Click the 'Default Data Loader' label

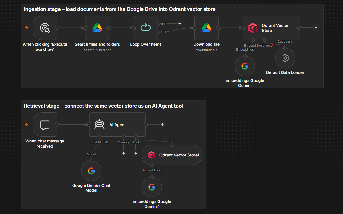tap(285, 72)
